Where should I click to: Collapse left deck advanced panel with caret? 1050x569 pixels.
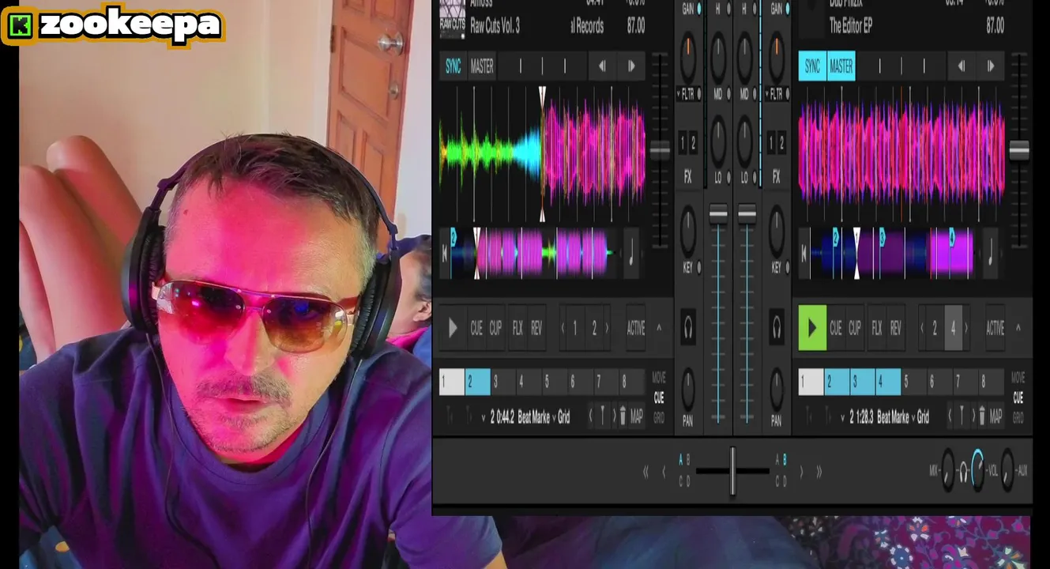(659, 327)
